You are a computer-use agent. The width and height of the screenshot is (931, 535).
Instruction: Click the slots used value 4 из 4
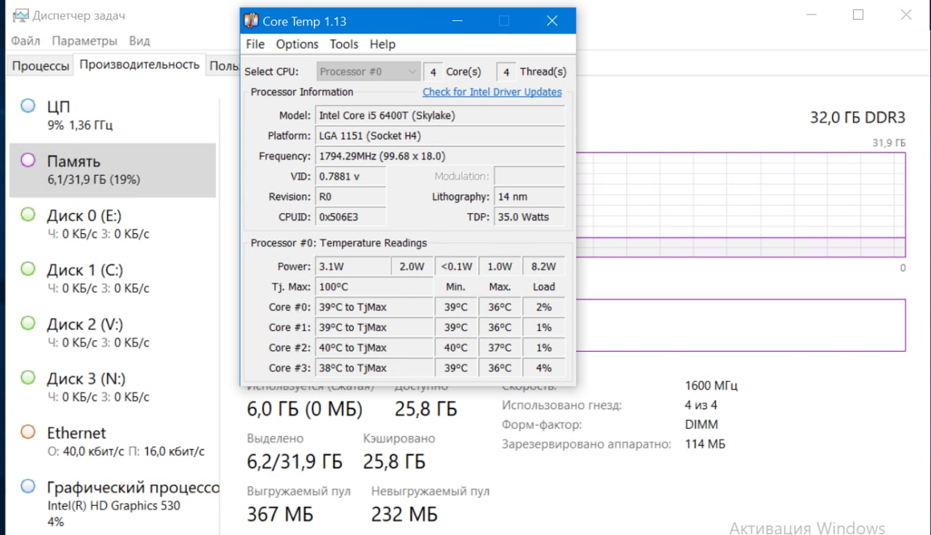(x=701, y=406)
